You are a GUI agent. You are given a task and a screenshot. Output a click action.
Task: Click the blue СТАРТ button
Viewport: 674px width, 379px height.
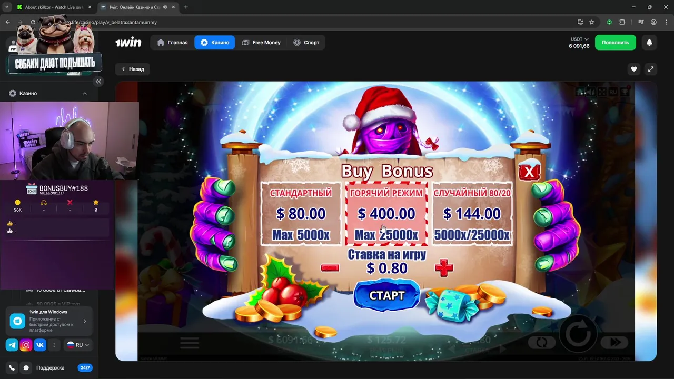point(387,295)
